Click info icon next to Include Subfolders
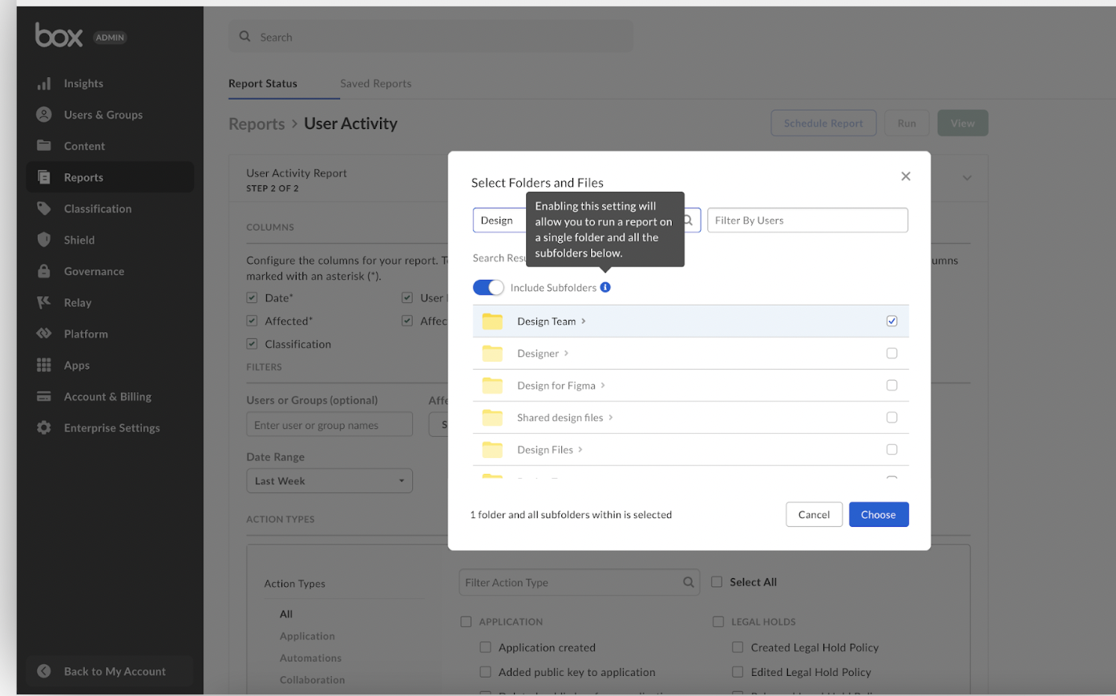The image size is (1116, 696). [x=605, y=287]
